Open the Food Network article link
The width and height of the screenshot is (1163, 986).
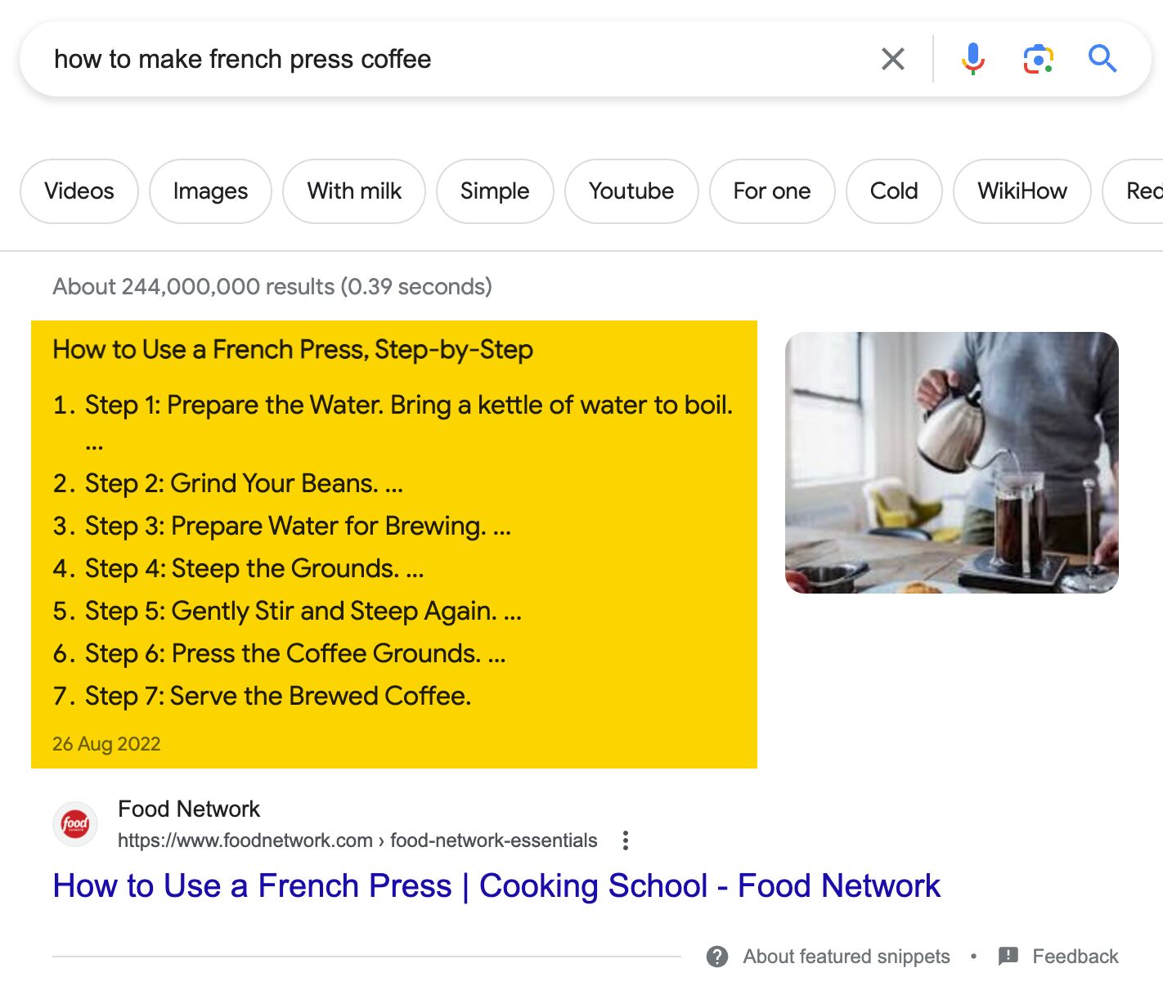[496, 885]
